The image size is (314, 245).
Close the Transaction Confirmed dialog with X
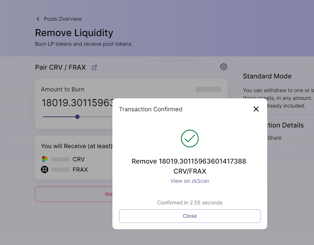click(256, 109)
